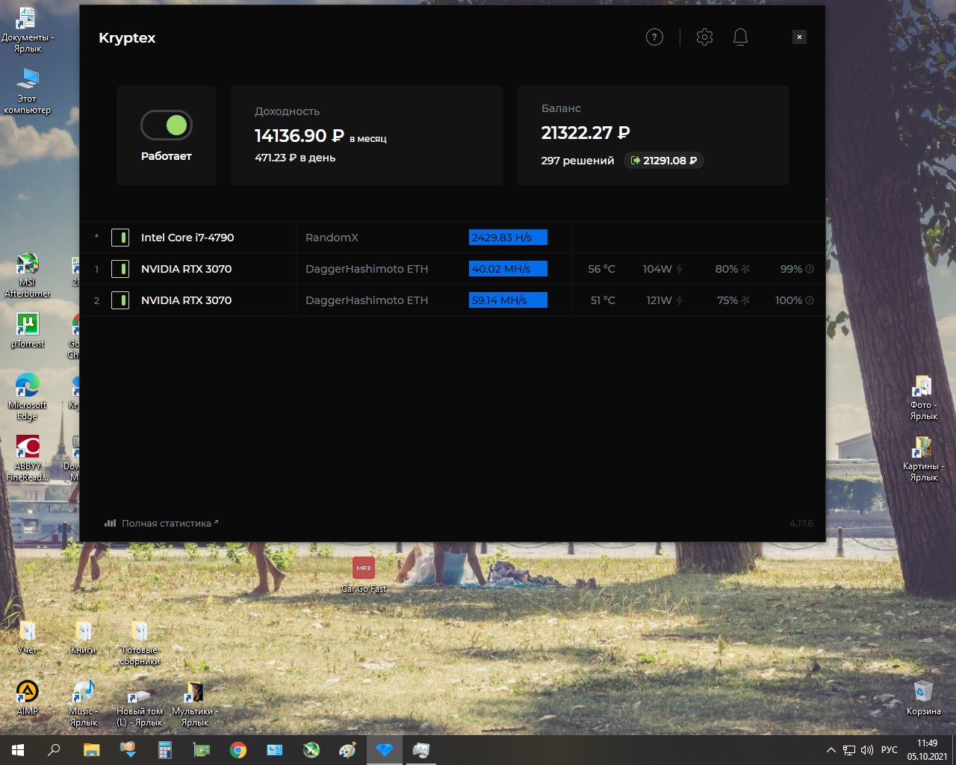
Task: Select 'Этот компьютер' desktop icon
Action: 28,91
